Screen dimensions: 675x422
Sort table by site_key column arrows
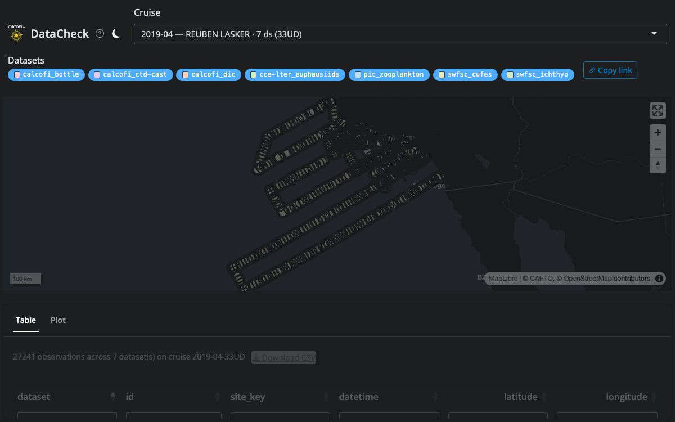click(326, 397)
